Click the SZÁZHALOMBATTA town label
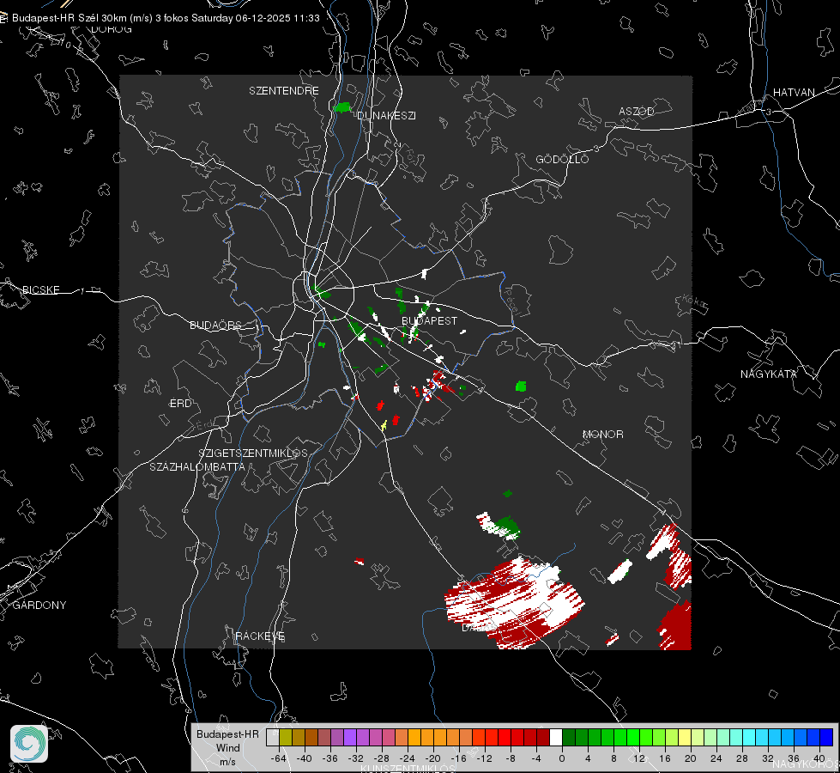The height and width of the screenshot is (773, 840). [197, 466]
